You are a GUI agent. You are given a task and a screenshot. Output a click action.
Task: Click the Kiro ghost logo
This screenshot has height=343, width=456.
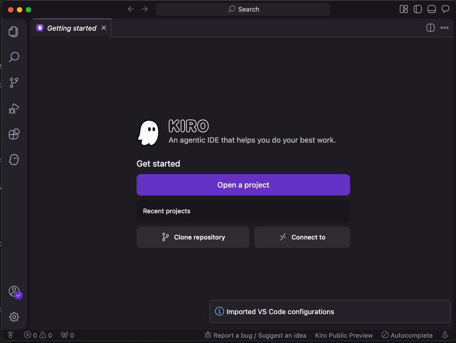149,133
